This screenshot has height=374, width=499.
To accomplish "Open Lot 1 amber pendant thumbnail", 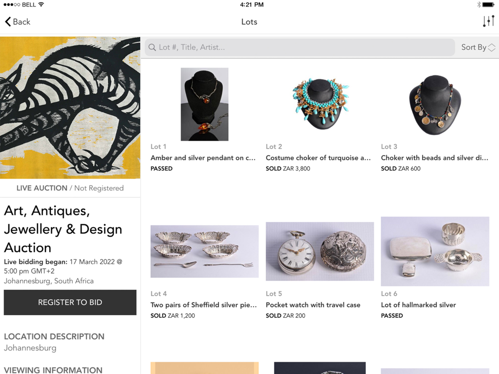I will tap(204, 104).
